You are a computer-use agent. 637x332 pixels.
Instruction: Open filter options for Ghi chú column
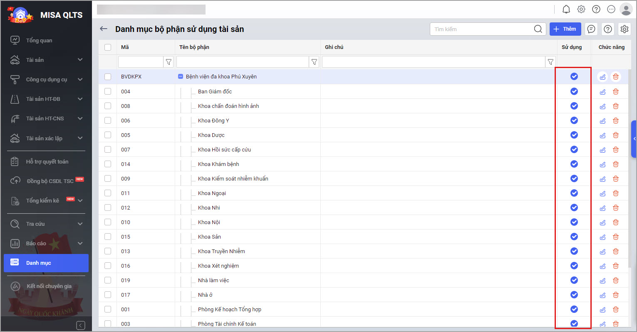pos(550,62)
